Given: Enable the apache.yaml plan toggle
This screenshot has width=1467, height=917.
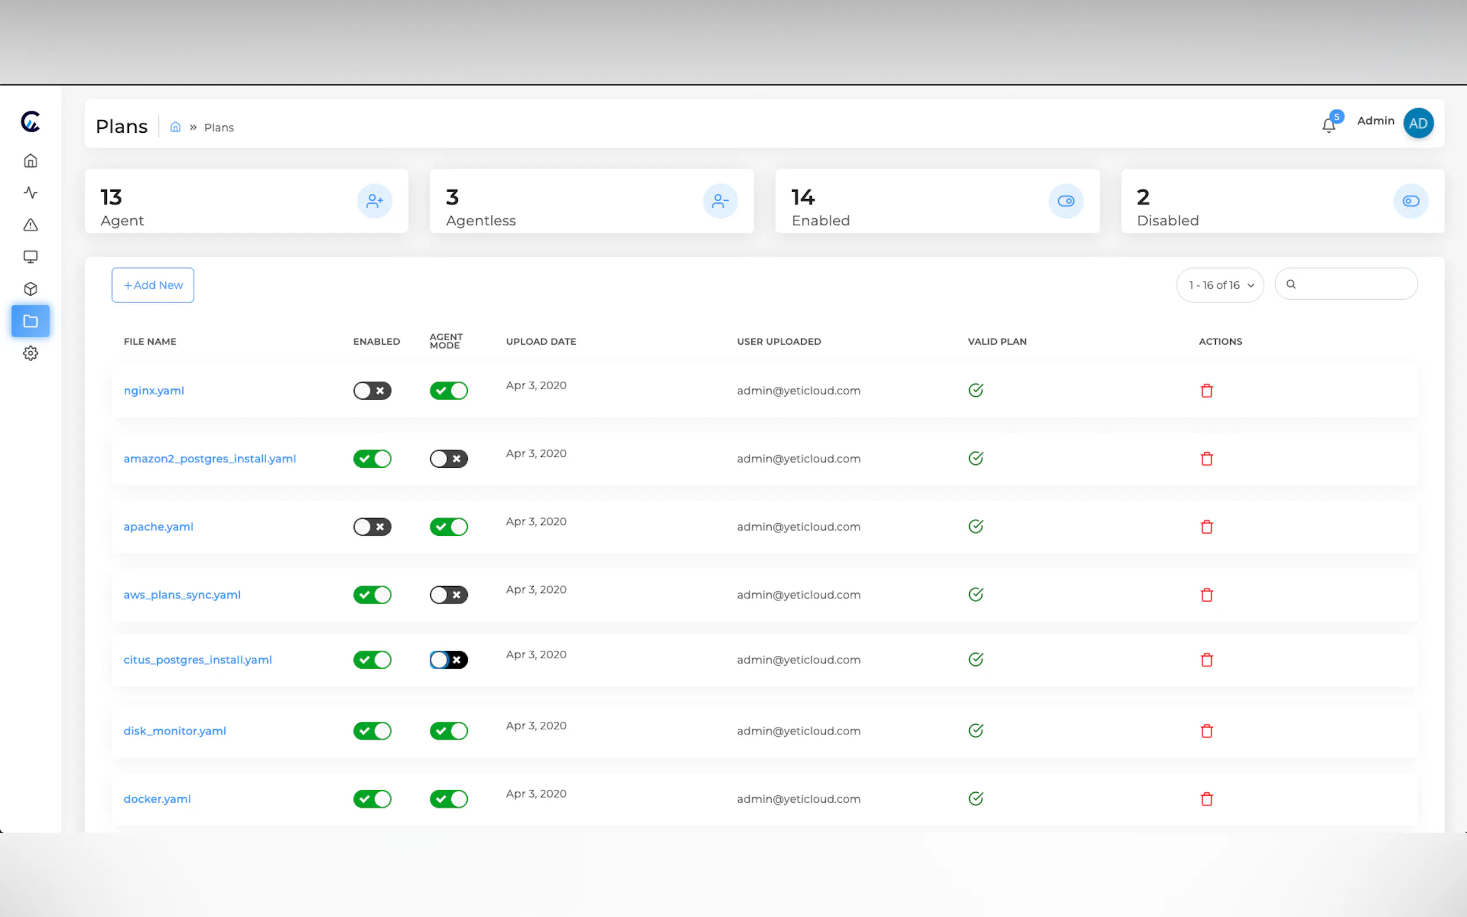Looking at the screenshot, I should click(x=373, y=527).
